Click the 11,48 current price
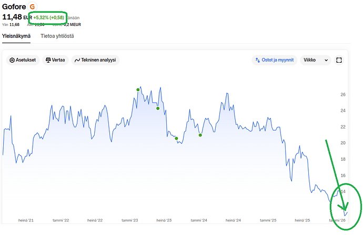 pyautogui.click(x=11, y=17)
